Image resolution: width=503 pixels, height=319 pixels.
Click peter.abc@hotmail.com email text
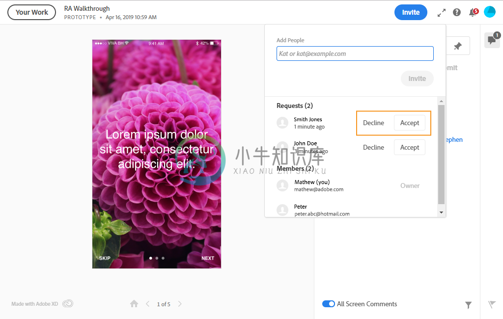point(322,214)
